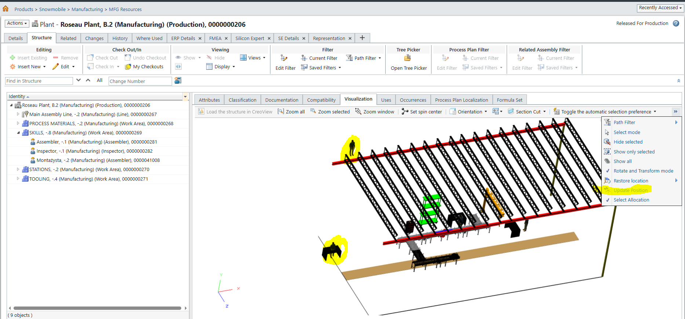Open the Actions dropdown menu

pos(17,23)
